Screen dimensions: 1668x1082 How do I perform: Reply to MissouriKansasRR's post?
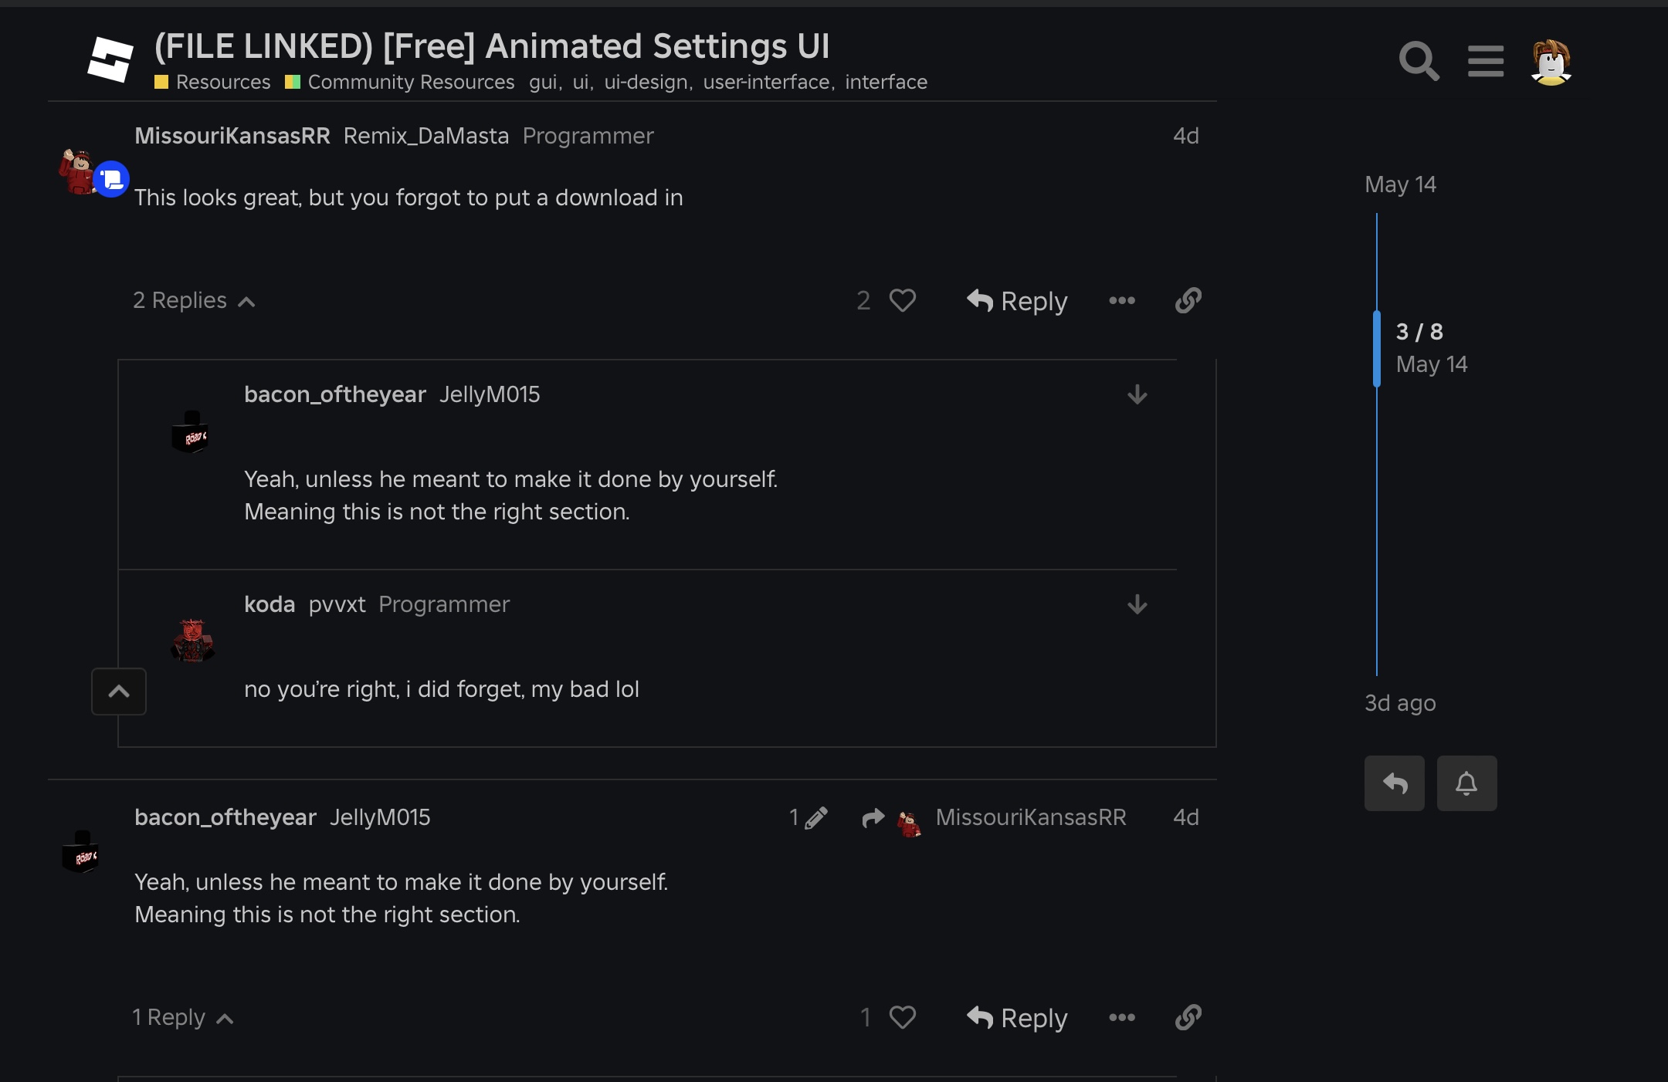pos(1017,301)
